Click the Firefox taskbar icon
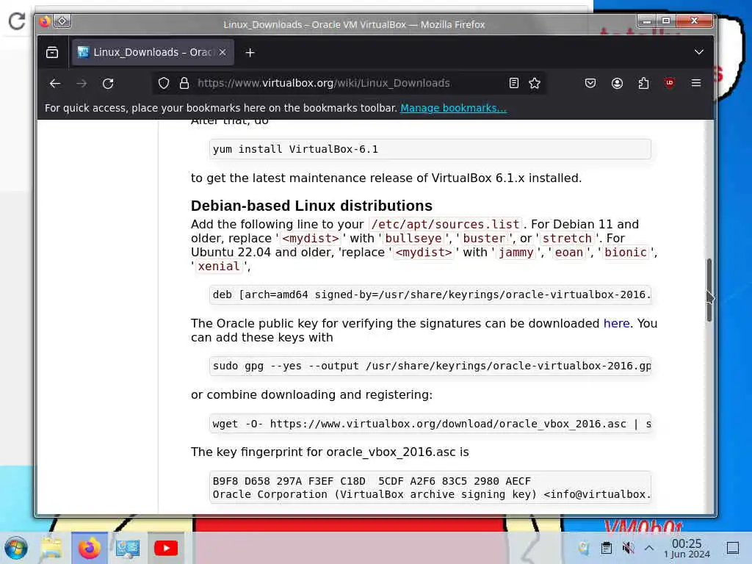The width and height of the screenshot is (752, 564). pyautogui.click(x=90, y=548)
